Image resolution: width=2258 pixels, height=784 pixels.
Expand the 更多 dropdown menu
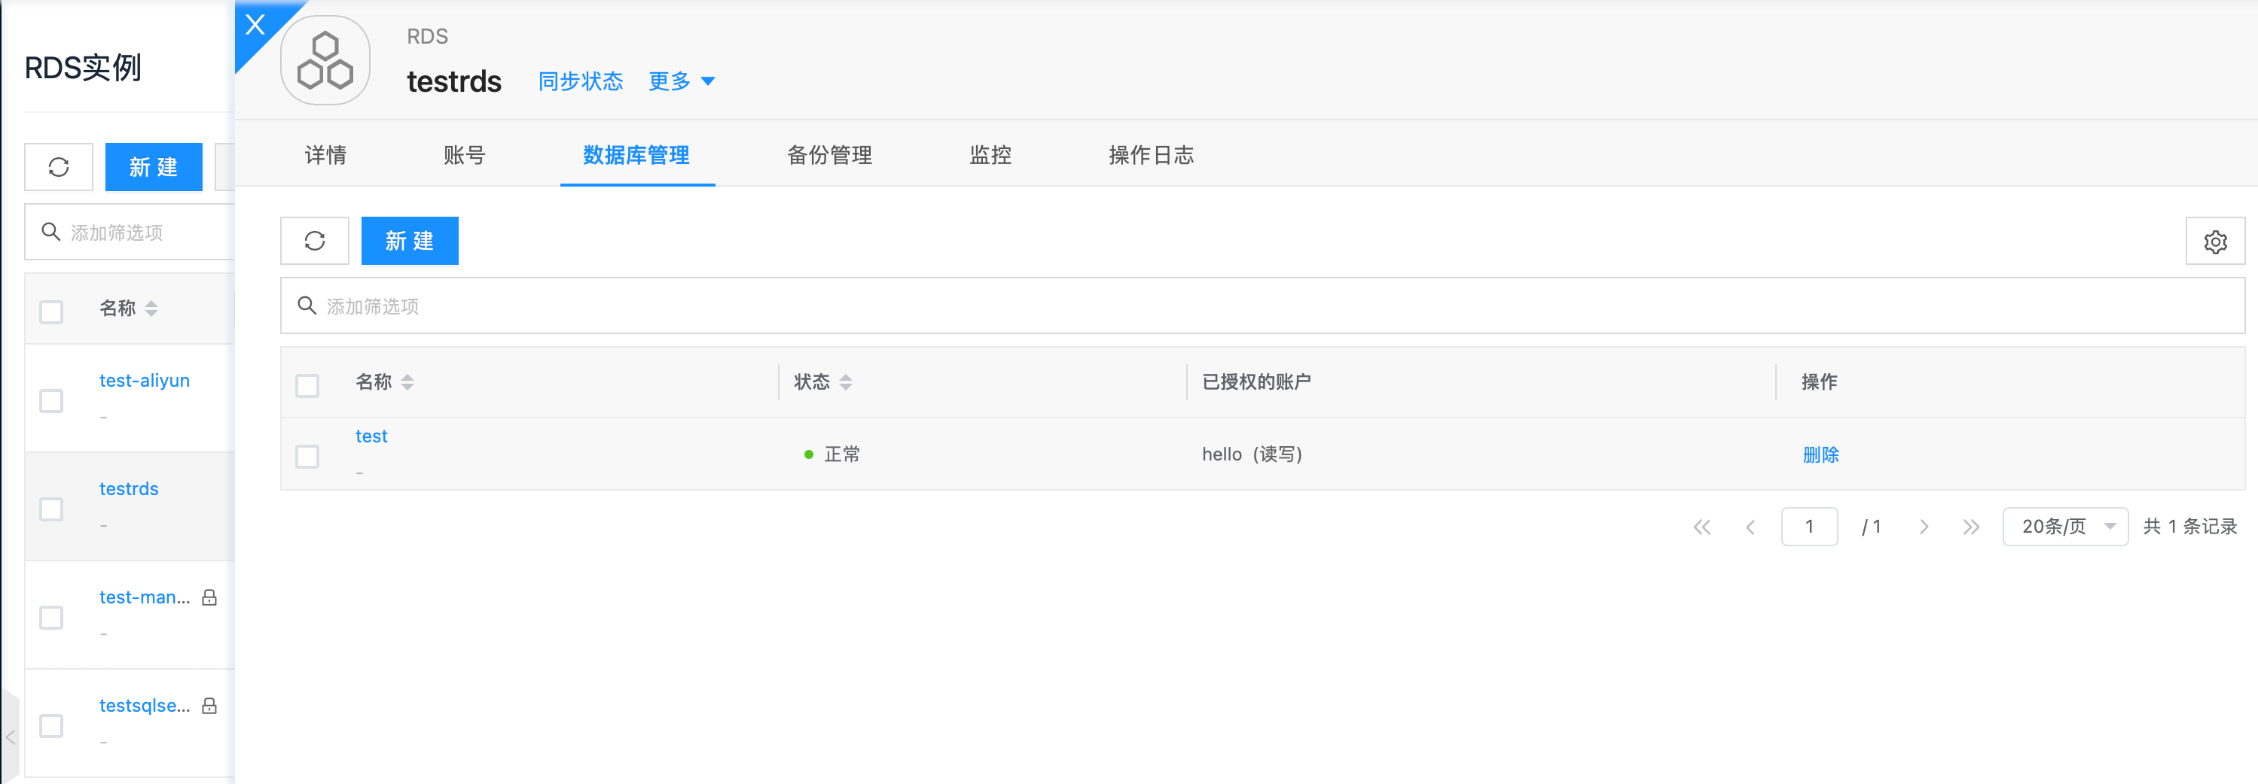(x=681, y=81)
